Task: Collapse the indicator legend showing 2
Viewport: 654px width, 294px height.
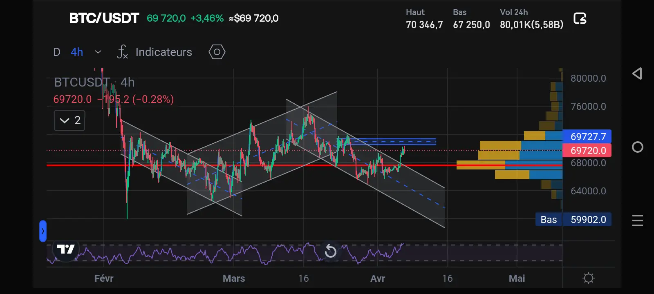Action: click(x=69, y=120)
